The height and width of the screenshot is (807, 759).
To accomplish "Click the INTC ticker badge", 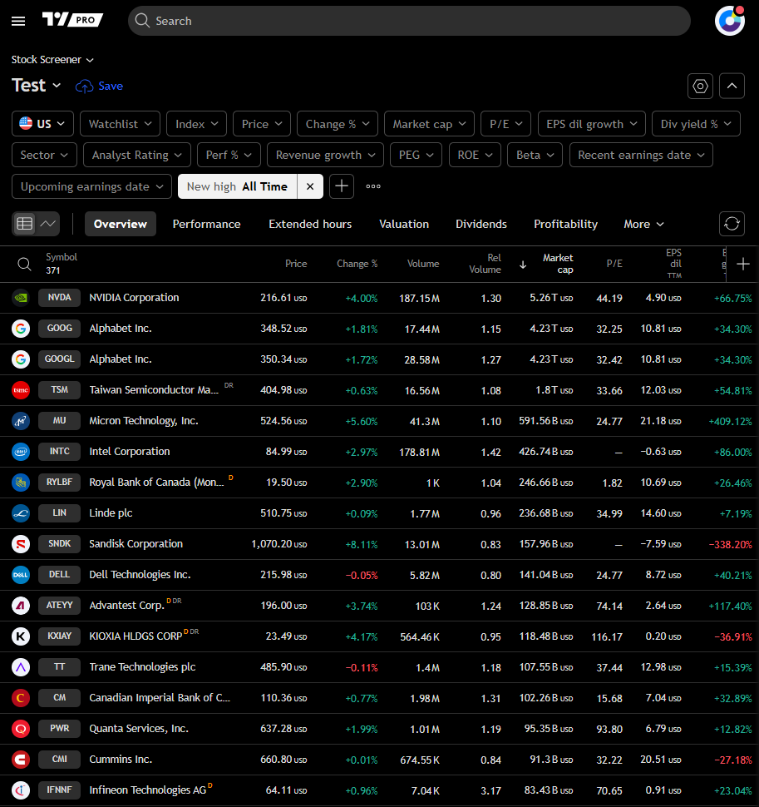I will [x=60, y=452].
